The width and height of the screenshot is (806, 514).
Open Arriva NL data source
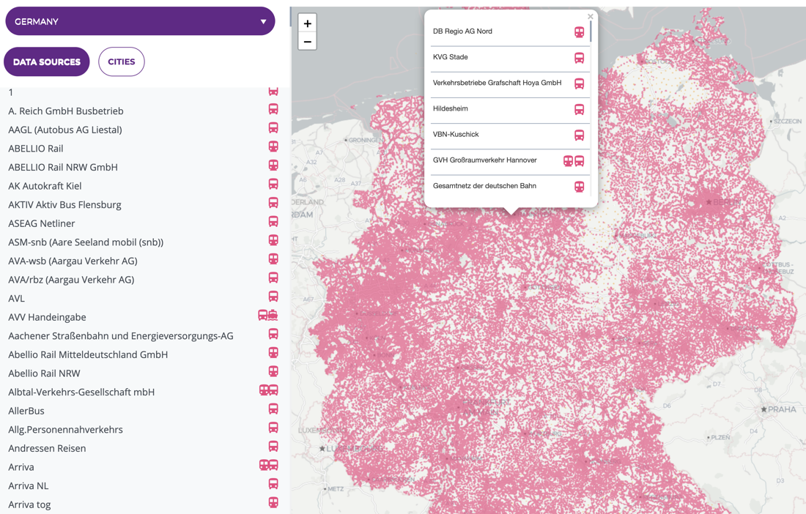click(29, 485)
